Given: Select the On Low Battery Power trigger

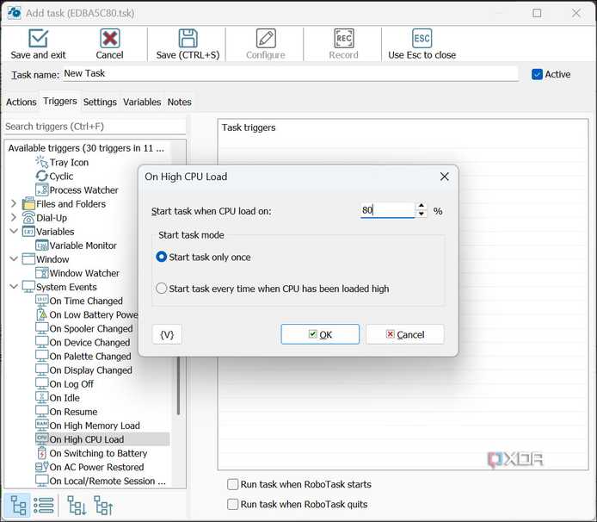Looking at the screenshot, I should pos(87,314).
